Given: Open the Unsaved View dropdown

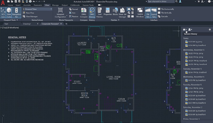Looking at the screenshot, I should tap(37, 9).
